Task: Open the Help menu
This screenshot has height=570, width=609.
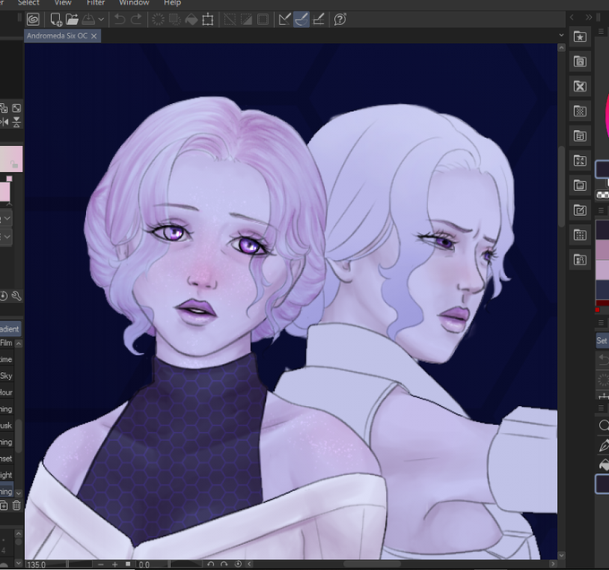Action: 172,3
